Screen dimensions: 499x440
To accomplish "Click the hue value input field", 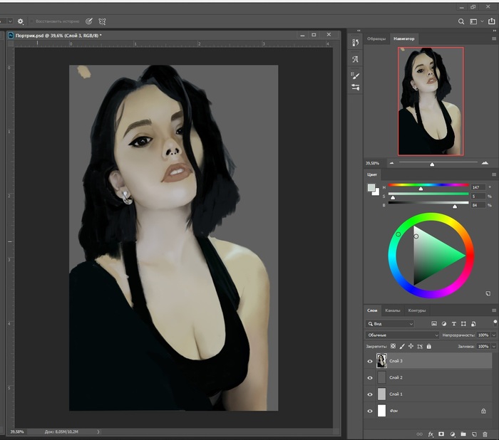I will pyautogui.click(x=478, y=187).
